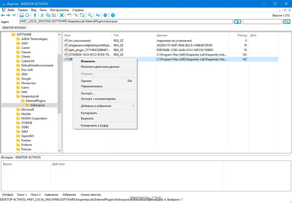Click the RegCool app icon in menu bar
The height and width of the screenshot is (203, 292).
coord(4,10)
